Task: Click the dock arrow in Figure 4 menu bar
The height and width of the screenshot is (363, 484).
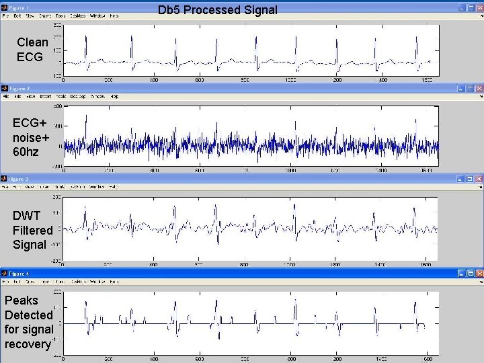Action: 481,282
